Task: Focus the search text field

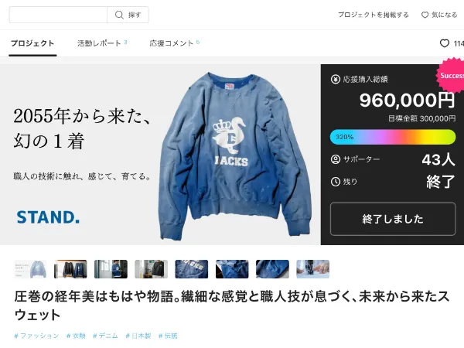Action: (58, 15)
